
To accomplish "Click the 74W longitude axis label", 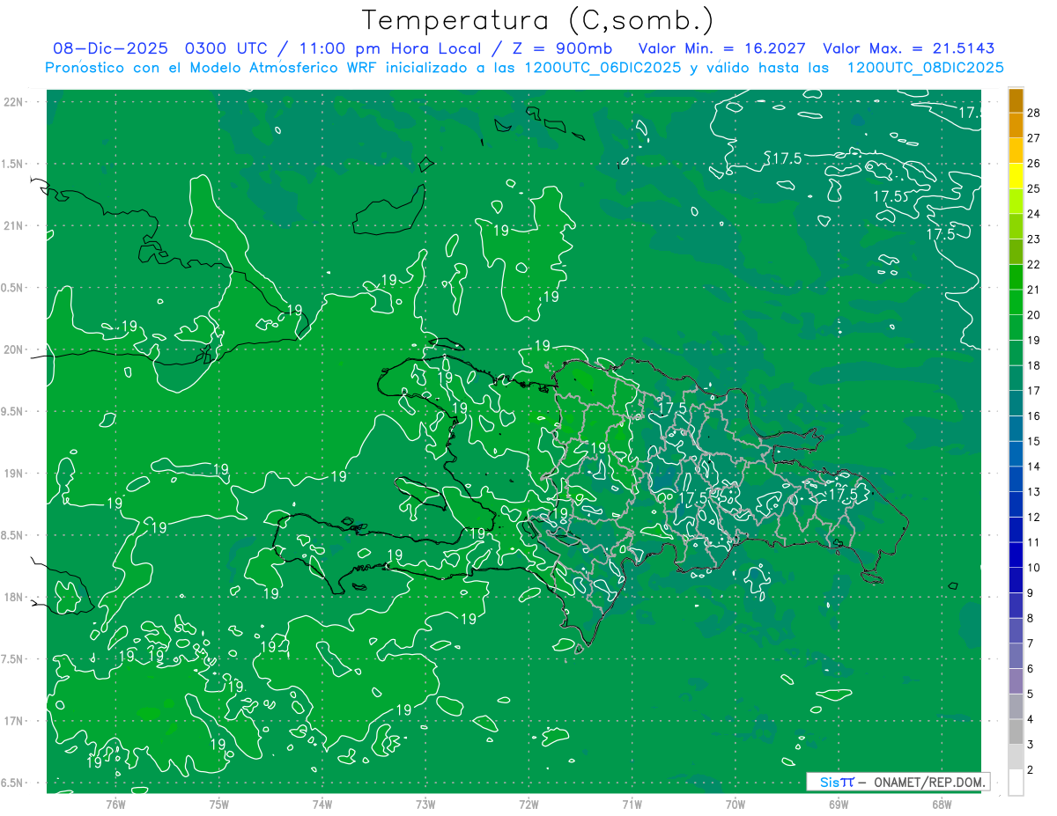I will [x=322, y=804].
